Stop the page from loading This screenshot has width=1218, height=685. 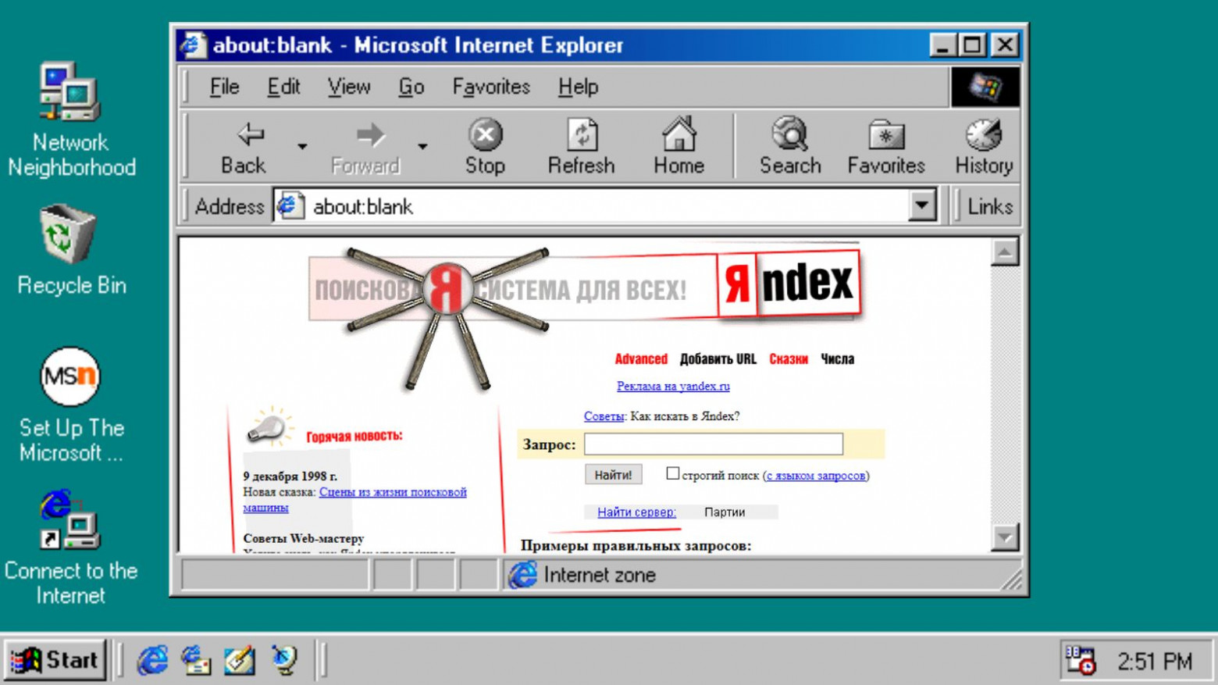coord(485,147)
